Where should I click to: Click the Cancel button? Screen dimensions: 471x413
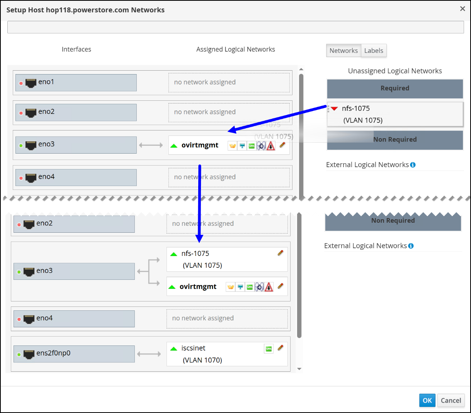coord(451,400)
